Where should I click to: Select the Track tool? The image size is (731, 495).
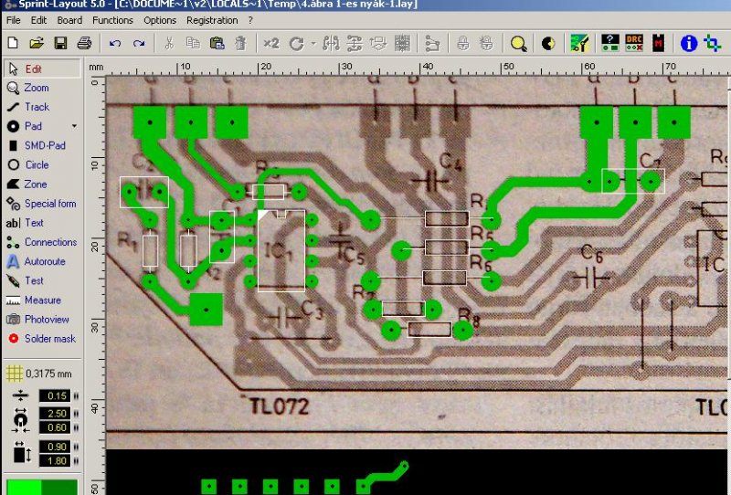point(42,107)
